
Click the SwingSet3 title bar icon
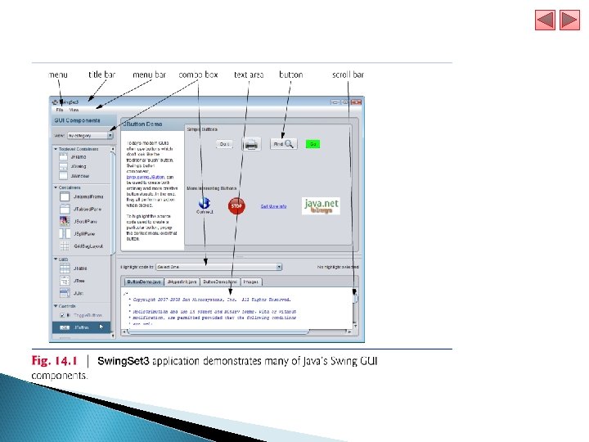(x=55, y=101)
